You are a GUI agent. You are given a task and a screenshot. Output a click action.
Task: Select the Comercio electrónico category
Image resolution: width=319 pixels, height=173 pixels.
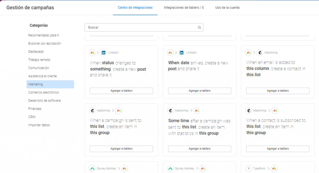[x=44, y=92]
